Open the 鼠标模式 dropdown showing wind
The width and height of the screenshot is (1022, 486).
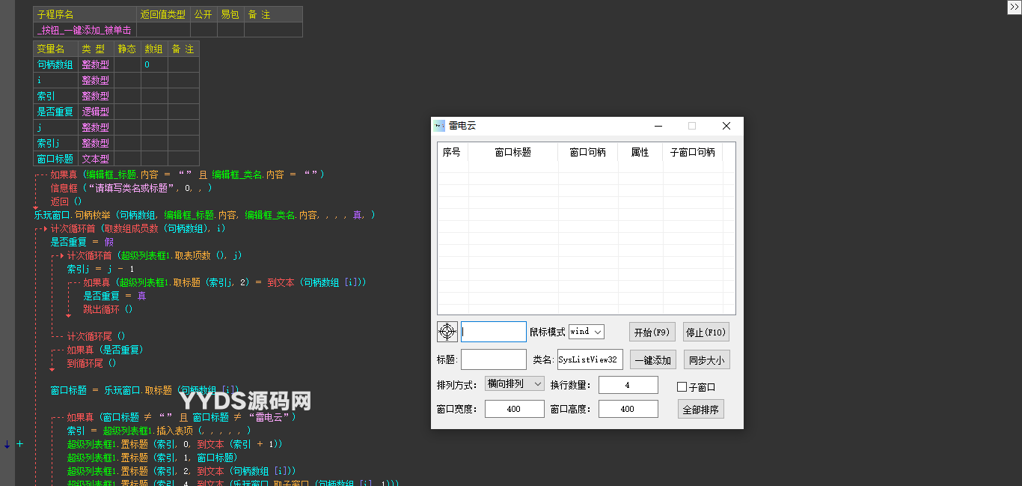(586, 332)
